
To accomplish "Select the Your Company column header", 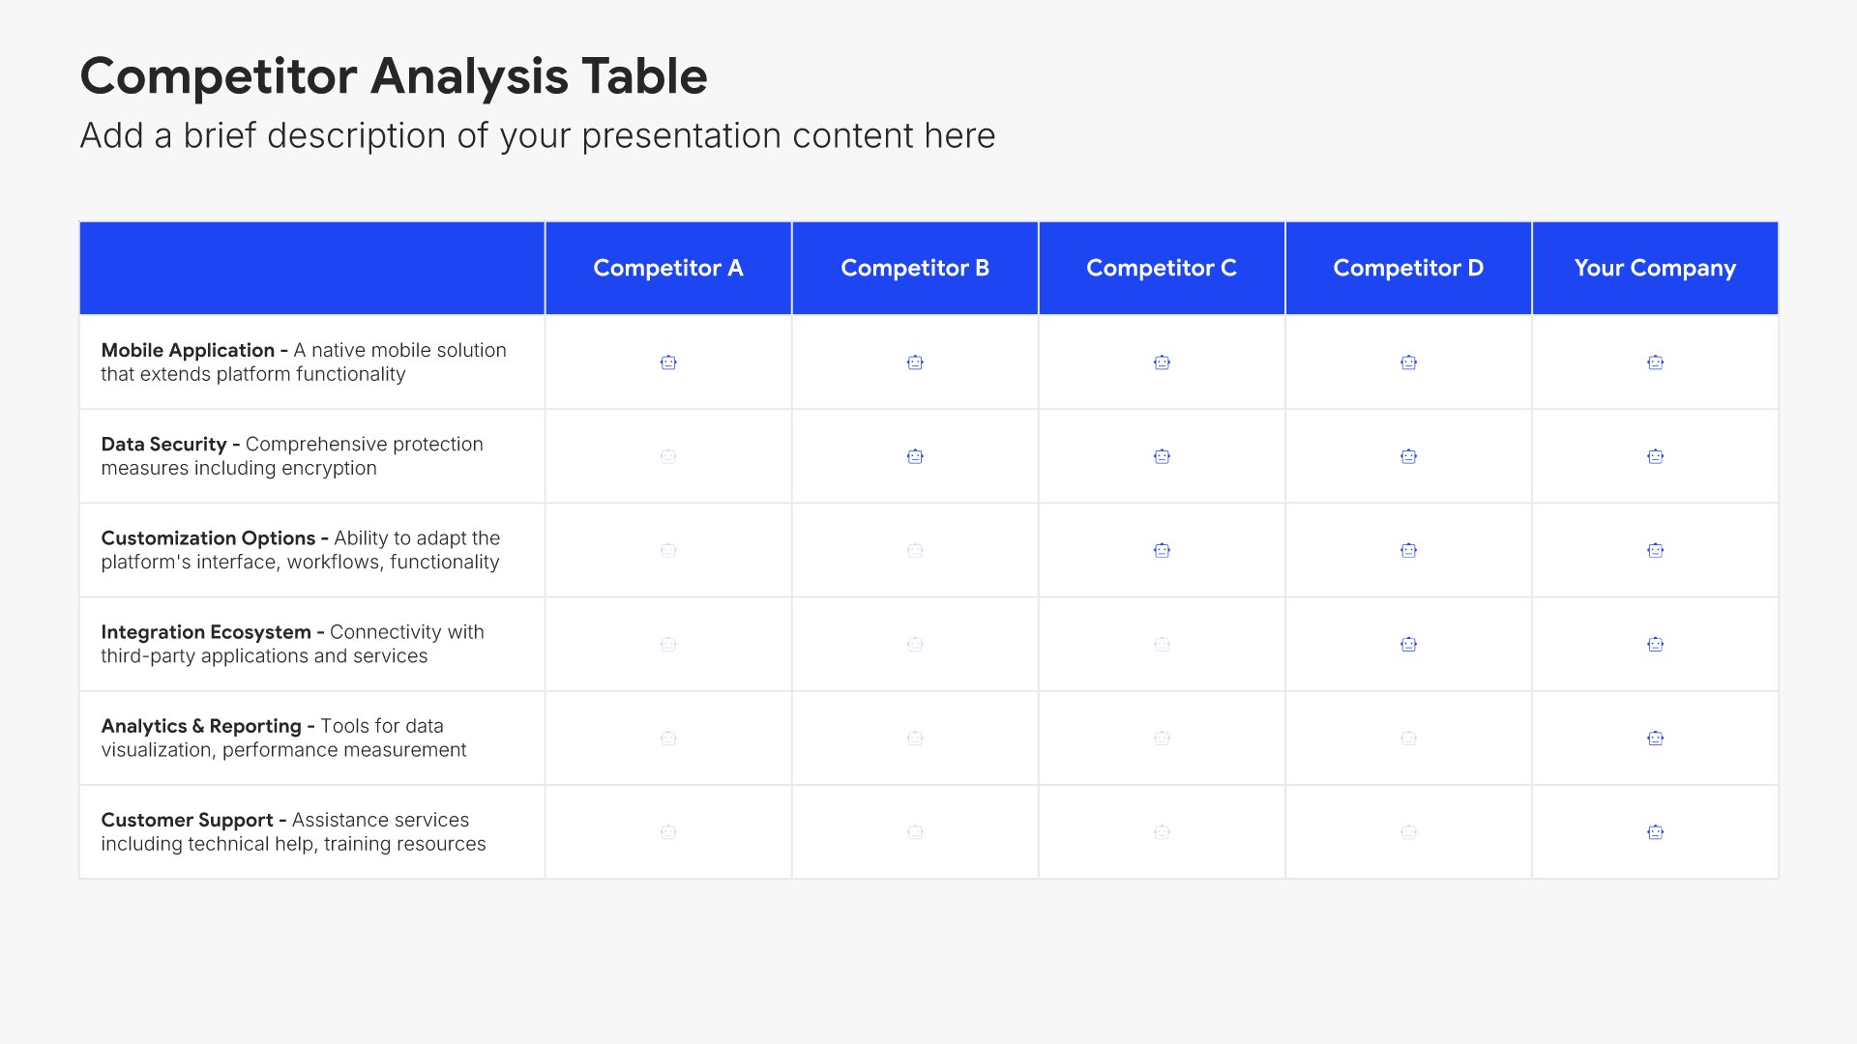I will pos(1655,268).
